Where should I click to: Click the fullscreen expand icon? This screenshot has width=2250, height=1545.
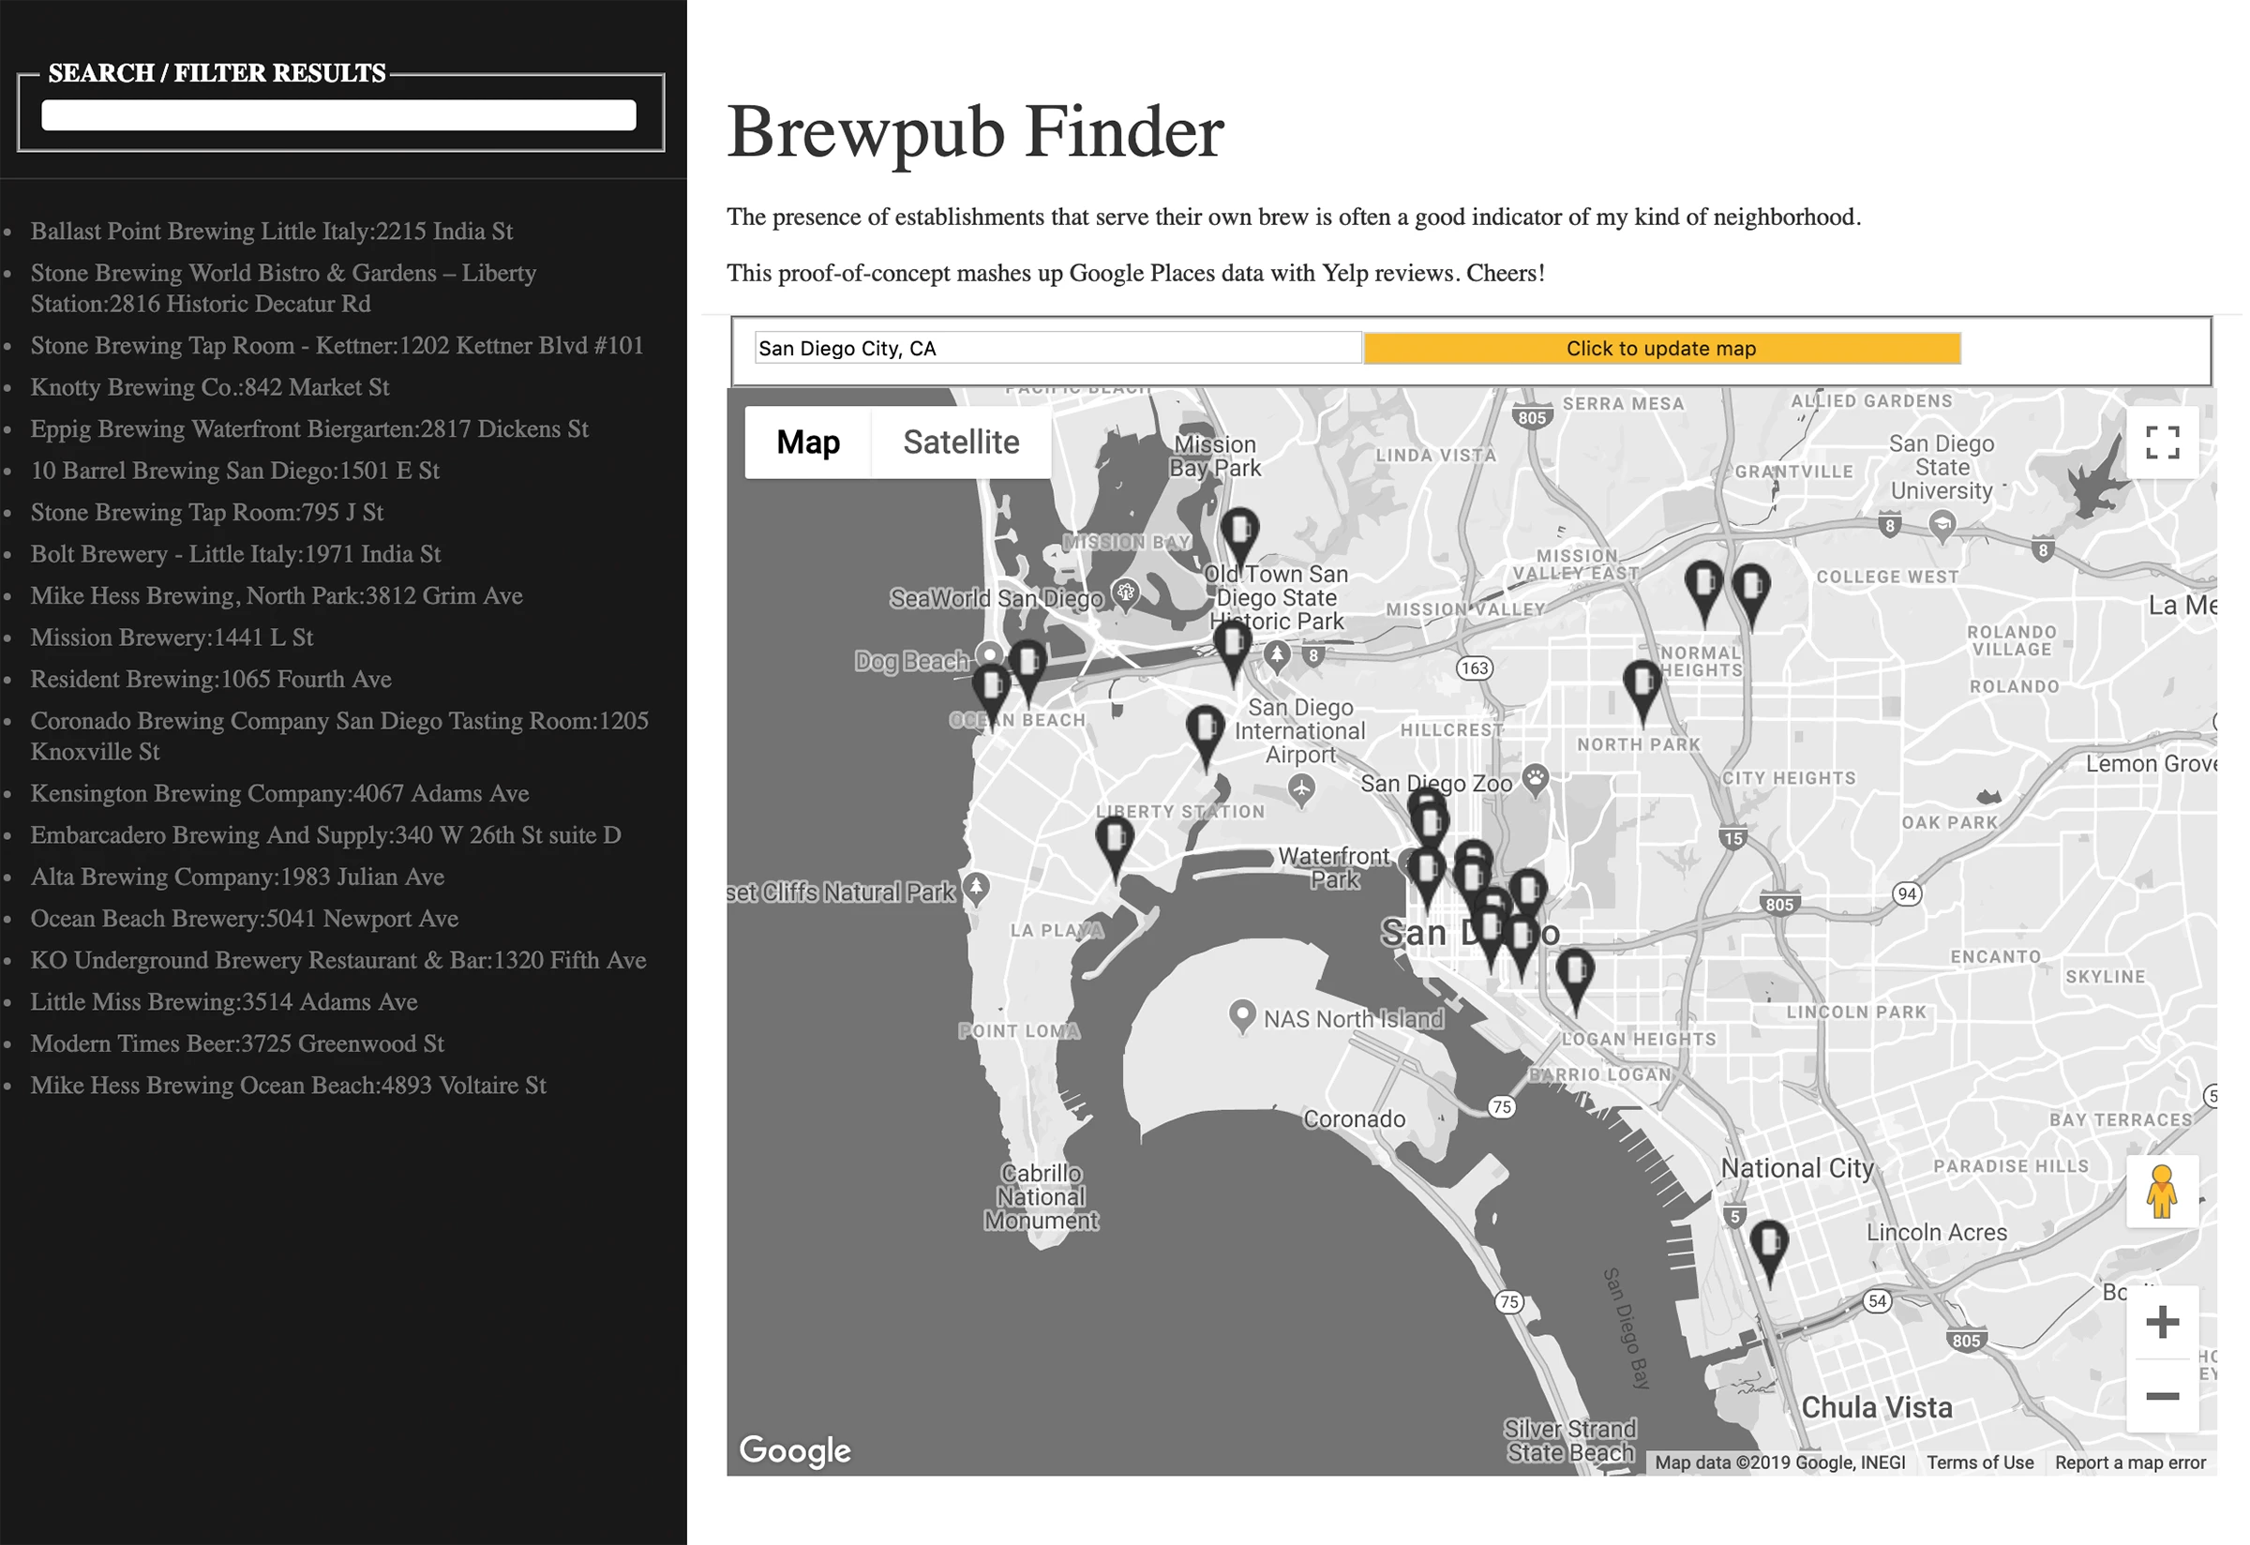[x=2163, y=442]
